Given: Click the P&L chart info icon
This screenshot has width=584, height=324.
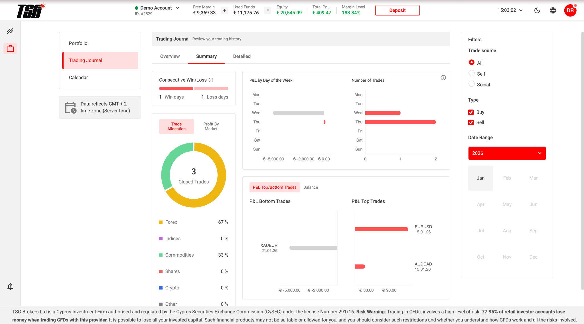Looking at the screenshot, I should click(x=443, y=78).
